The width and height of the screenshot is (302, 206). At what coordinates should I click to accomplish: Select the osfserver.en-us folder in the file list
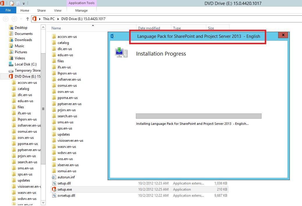[x=69, y=79]
